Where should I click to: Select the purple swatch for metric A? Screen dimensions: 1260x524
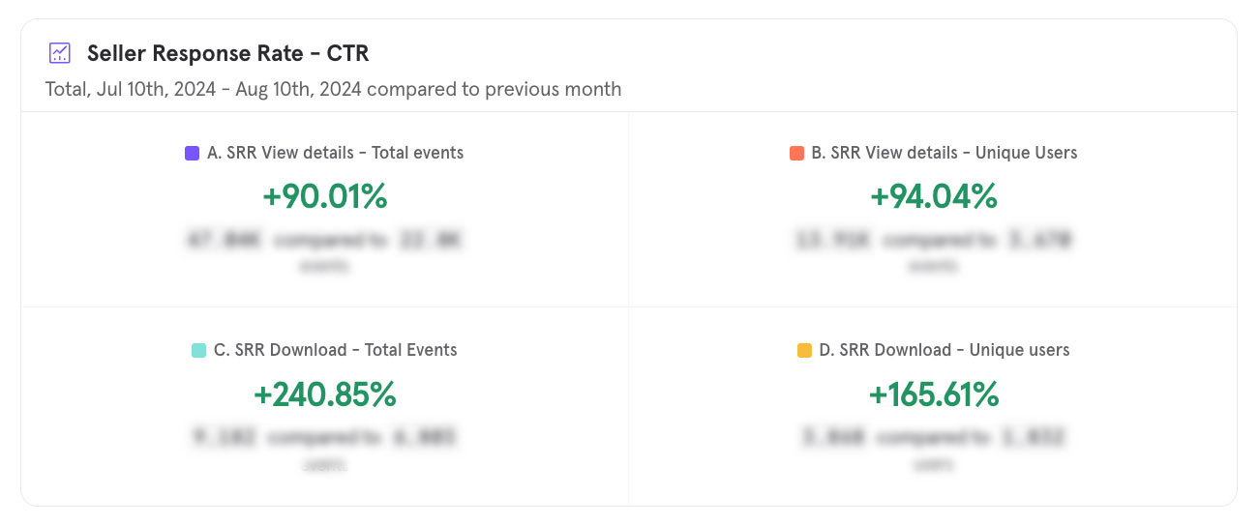(192, 153)
